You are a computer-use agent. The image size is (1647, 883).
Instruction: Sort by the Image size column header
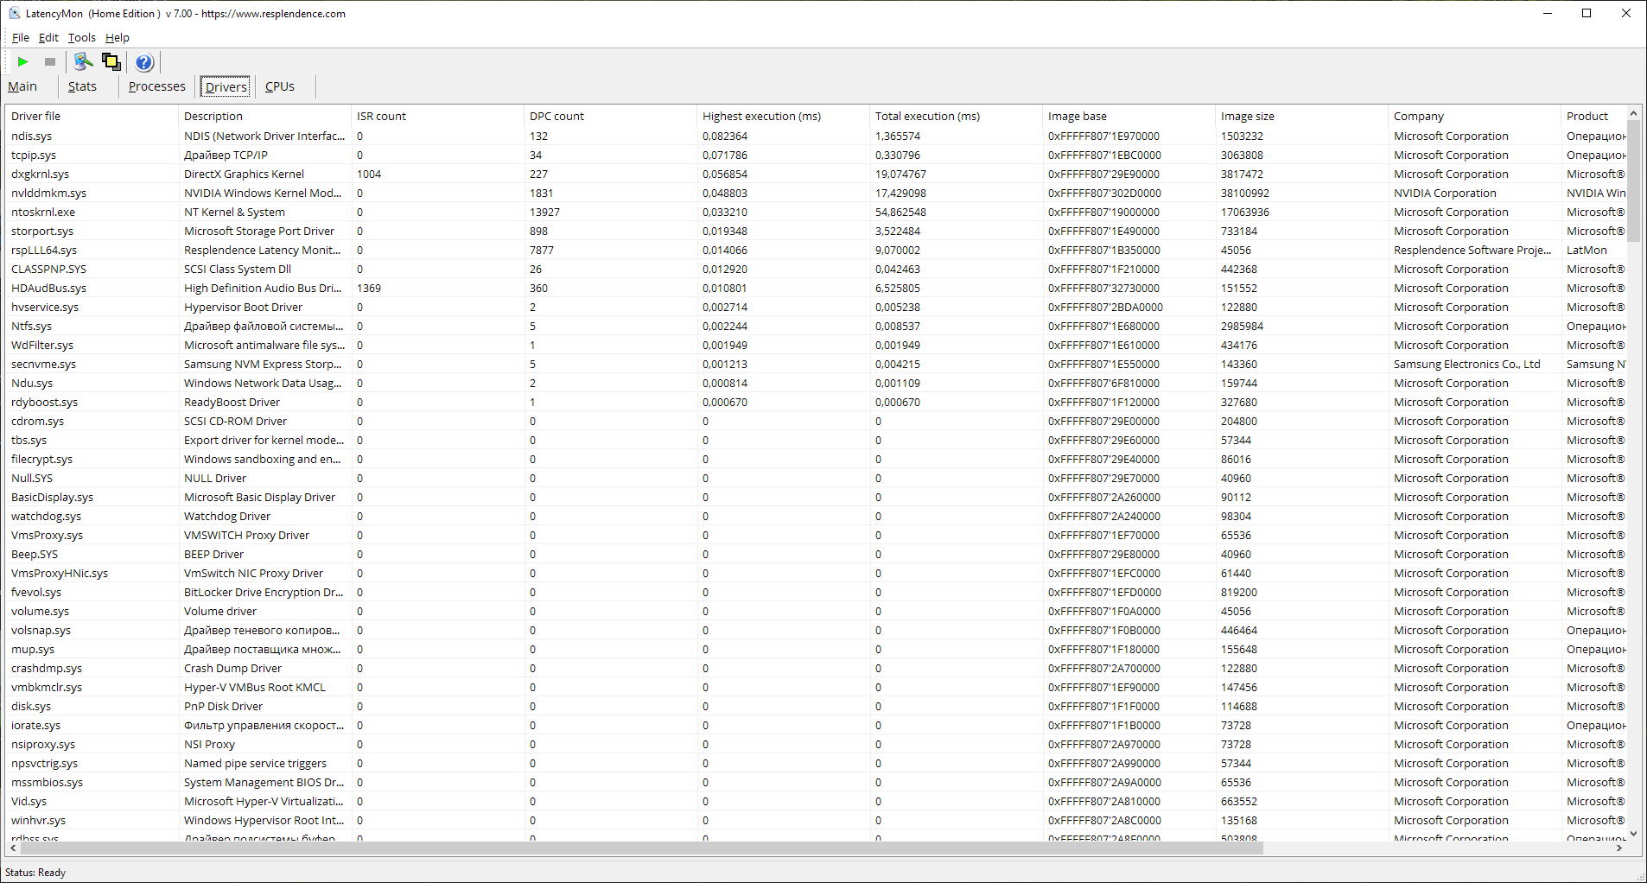coord(1301,116)
